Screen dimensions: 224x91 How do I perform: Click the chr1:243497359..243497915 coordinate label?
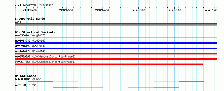click(x=34, y=6)
